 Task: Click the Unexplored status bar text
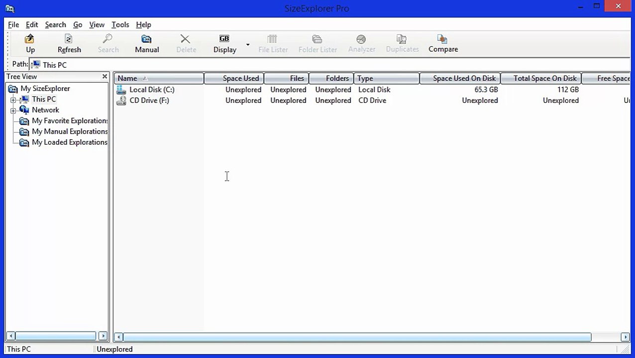114,349
